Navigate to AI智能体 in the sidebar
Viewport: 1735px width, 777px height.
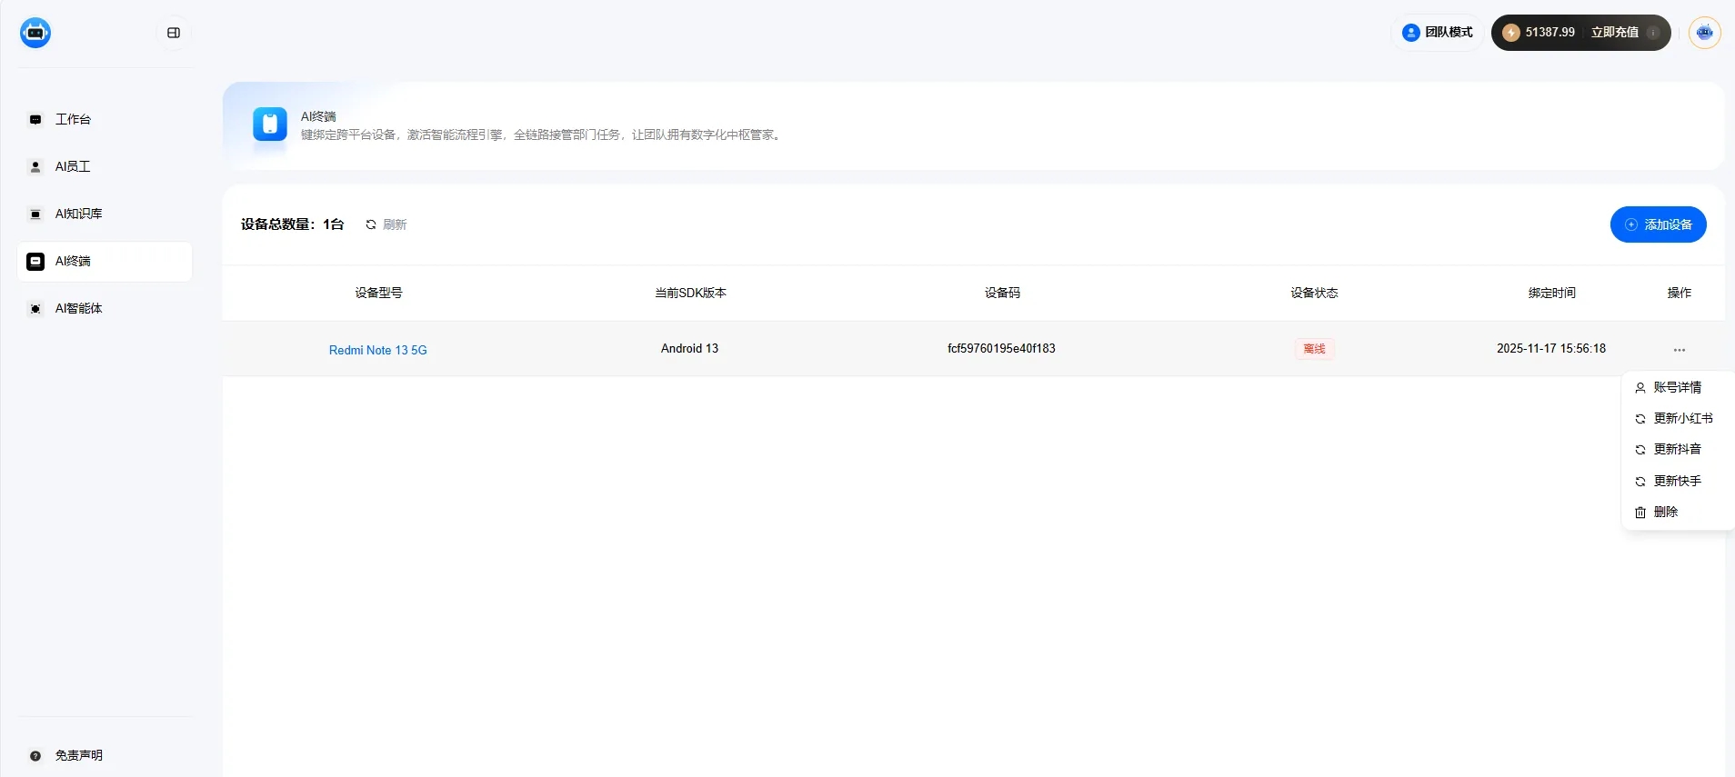point(78,308)
